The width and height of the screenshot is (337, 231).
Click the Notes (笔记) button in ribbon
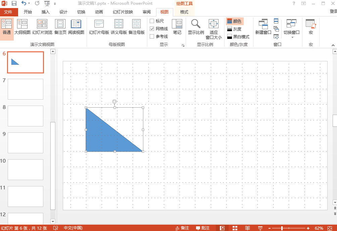tap(177, 27)
